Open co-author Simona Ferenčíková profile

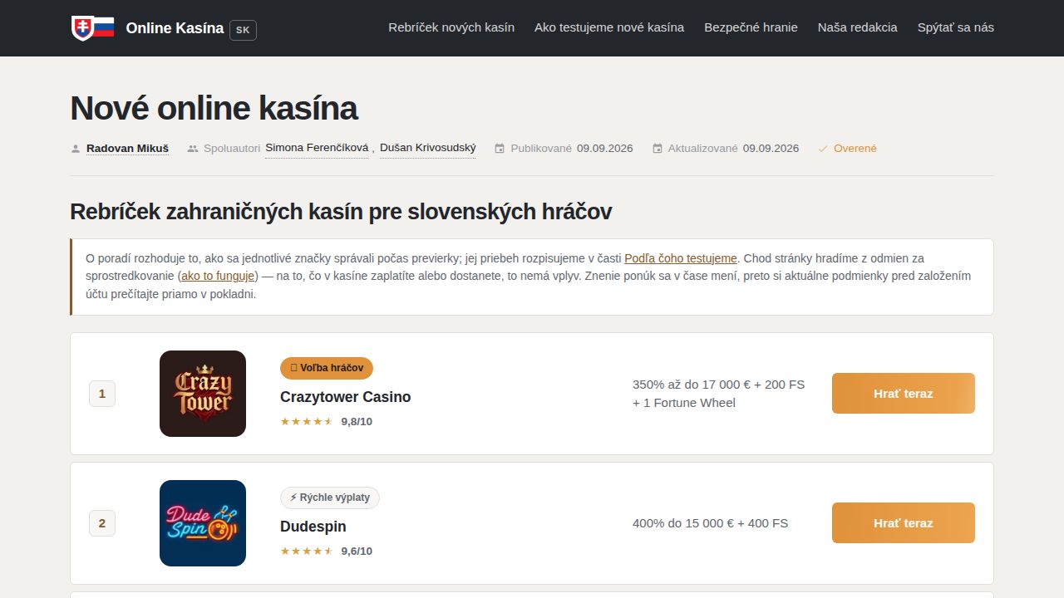(x=317, y=148)
